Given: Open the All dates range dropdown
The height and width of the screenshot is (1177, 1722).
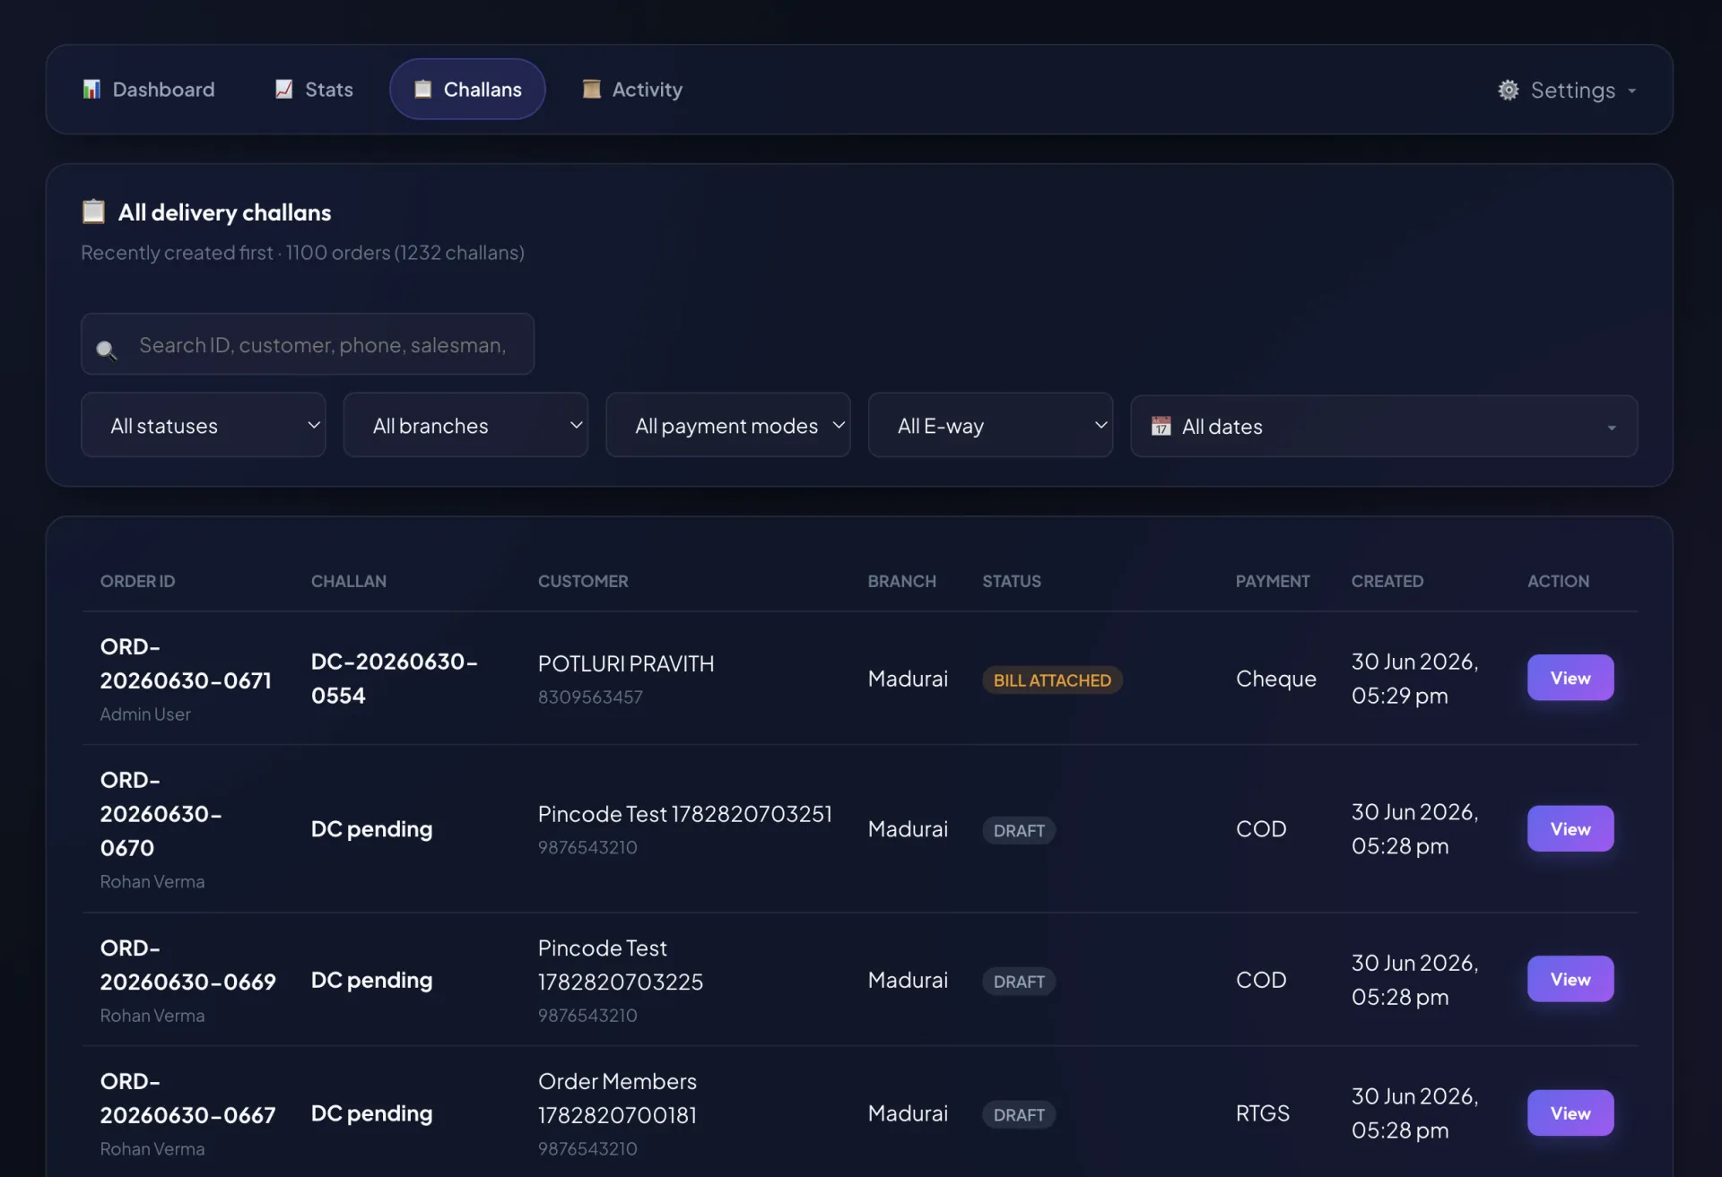Looking at the screenshot, I should point(1384,426).
